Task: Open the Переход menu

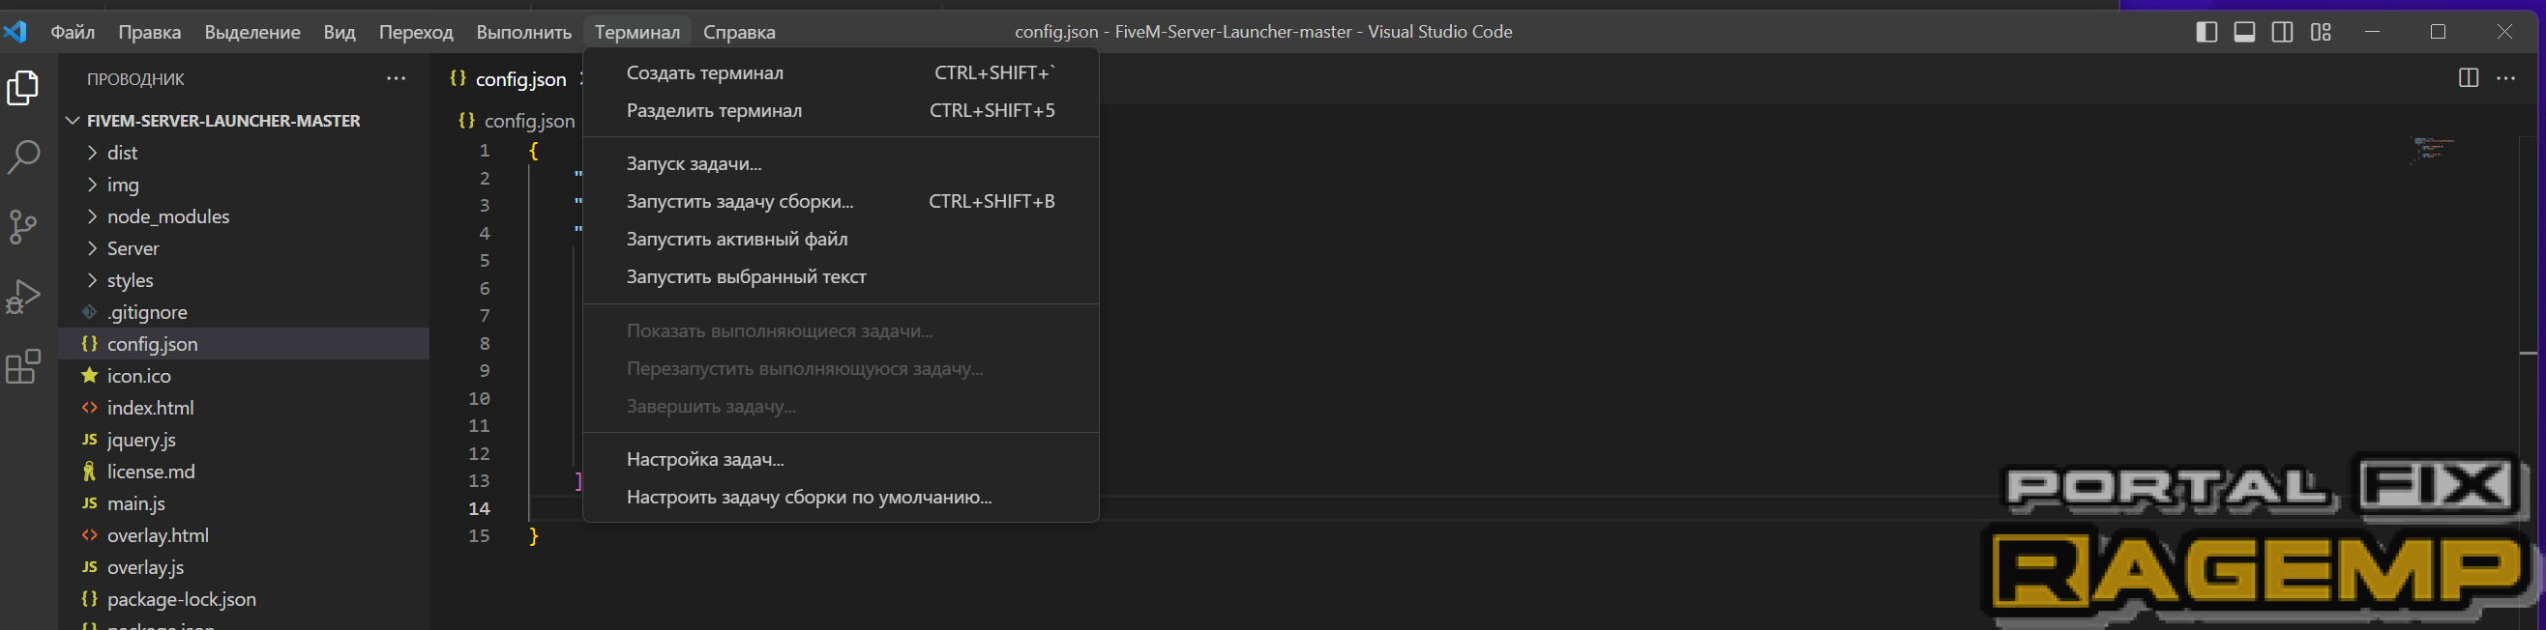Action: point(416,32)
